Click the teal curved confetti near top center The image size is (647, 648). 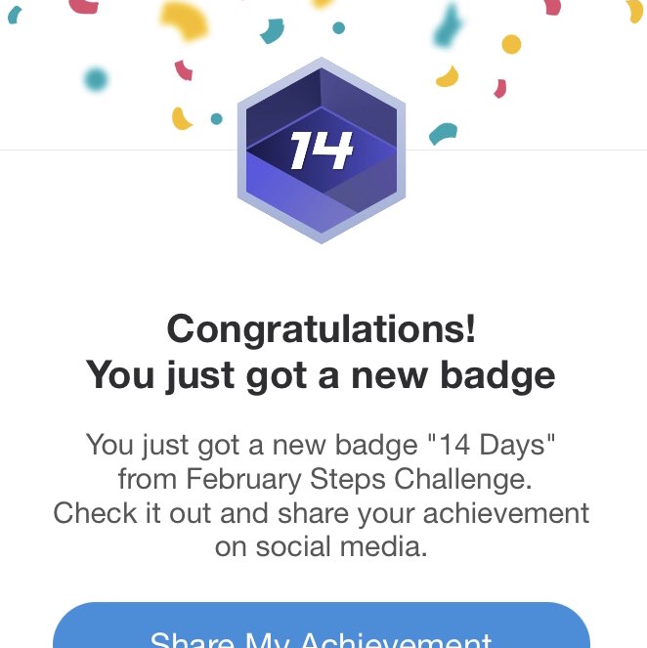point(272,31)
